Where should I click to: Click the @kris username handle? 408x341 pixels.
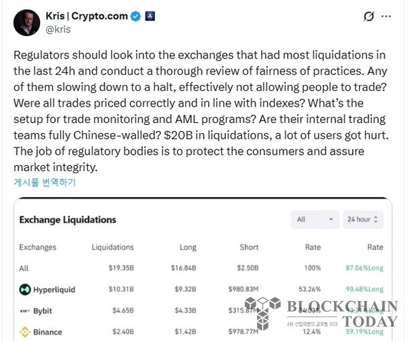[58, 30]
